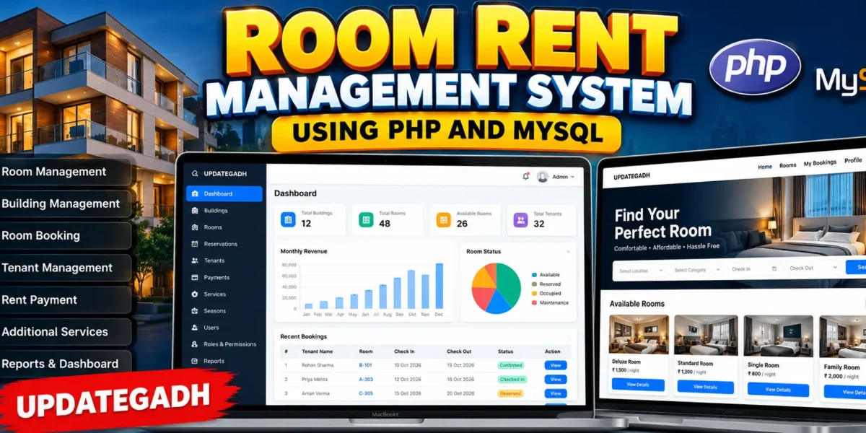Click the green slice of the Room Status pie
This screenshot has width=866, height=433.
[x=509, y=283]
